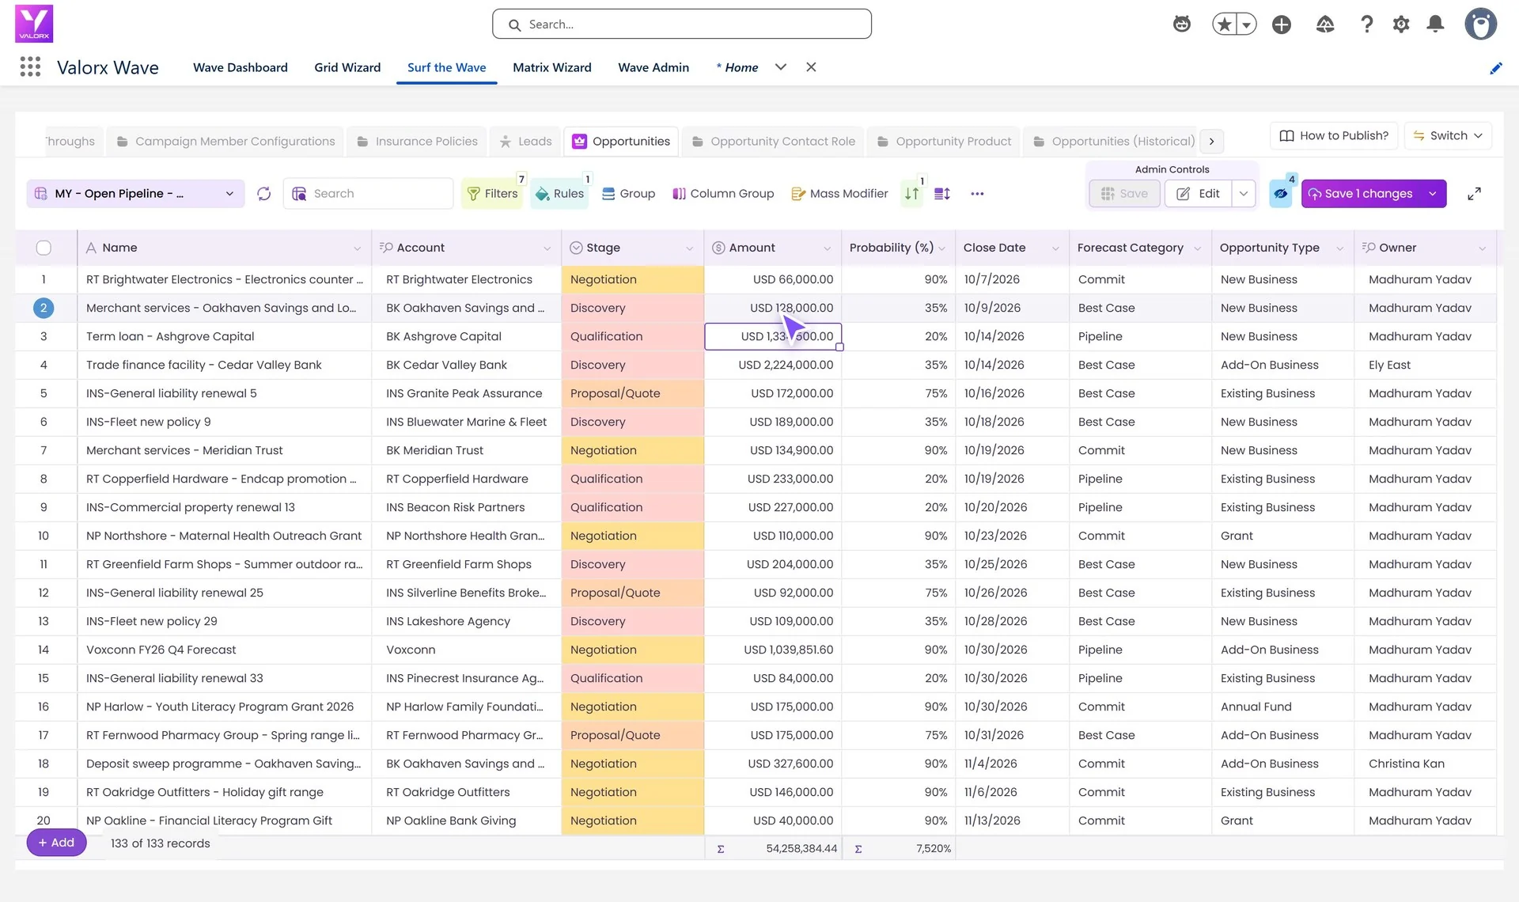The width and height of the screenshot is (1519, 902).
Task: Open notifications bell
Action: (x=1435, y=25)
